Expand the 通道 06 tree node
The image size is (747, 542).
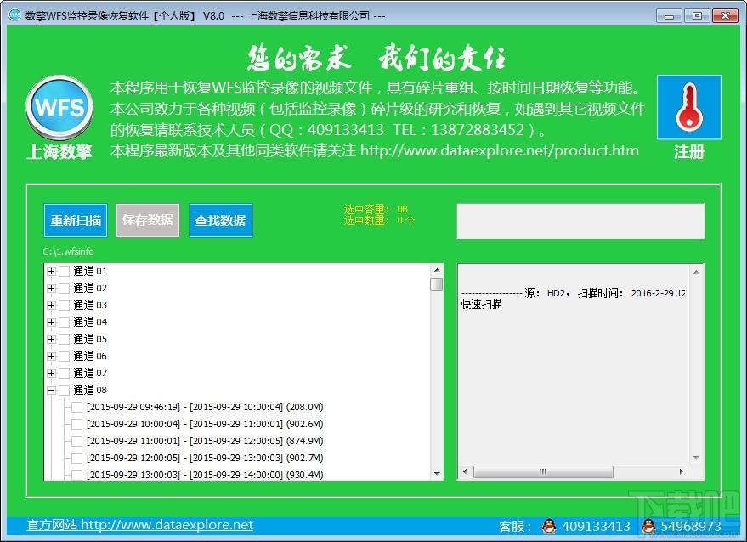pyautogui.click(x=52, y=356)
